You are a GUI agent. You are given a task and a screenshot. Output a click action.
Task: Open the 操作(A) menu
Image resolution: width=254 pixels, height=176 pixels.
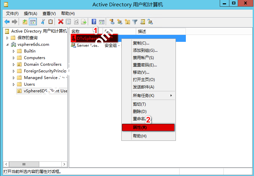click(x=31, y=13)
